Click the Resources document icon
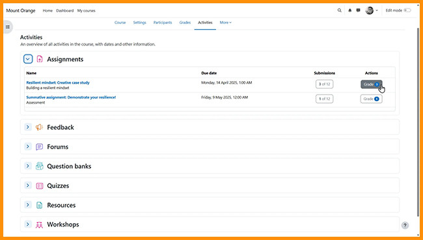This screenshot has height=240, width=423. pyautogui.click(x=40, y=205)
